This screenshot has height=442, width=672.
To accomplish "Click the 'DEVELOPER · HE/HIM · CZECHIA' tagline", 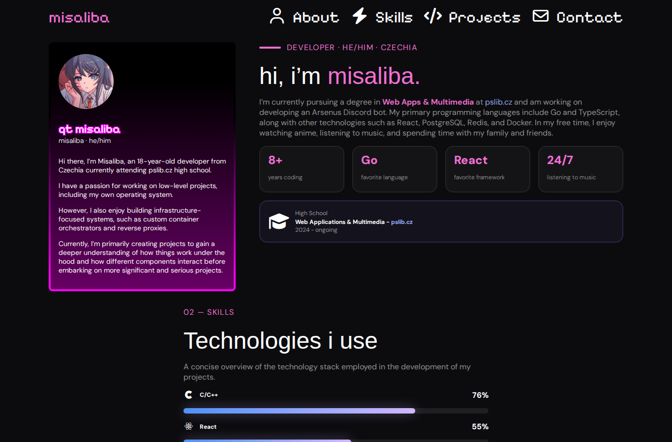I will coord(352,48).
